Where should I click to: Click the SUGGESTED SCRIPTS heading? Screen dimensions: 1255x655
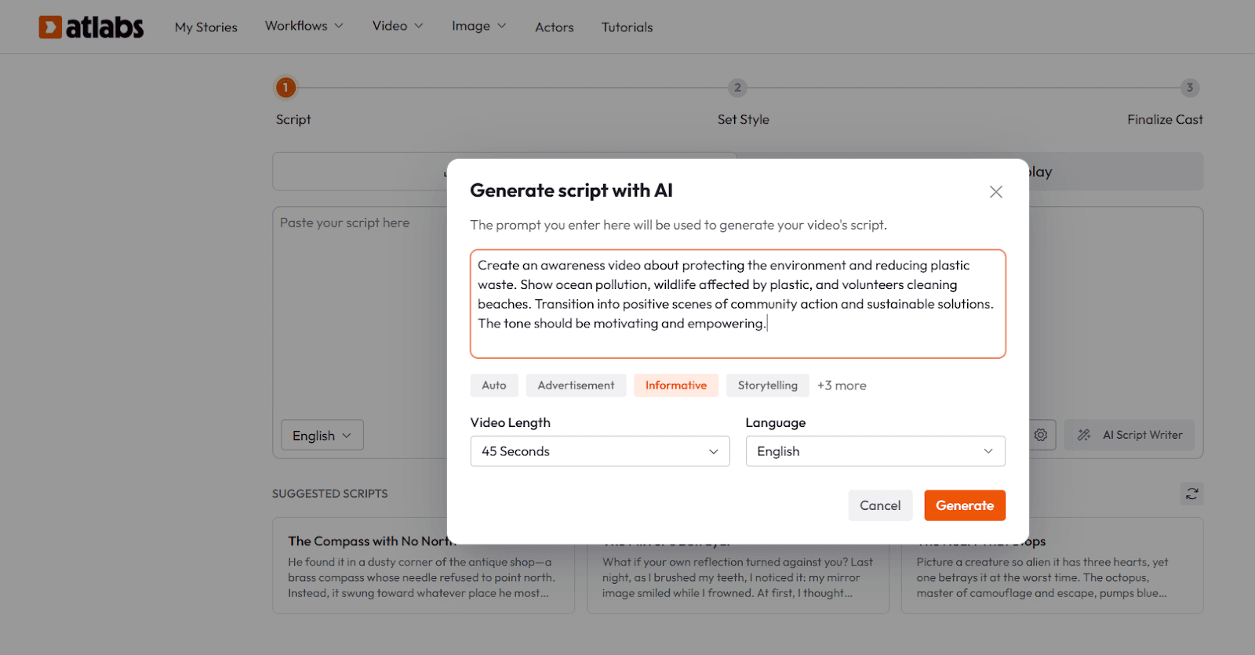tap(330, 494)
